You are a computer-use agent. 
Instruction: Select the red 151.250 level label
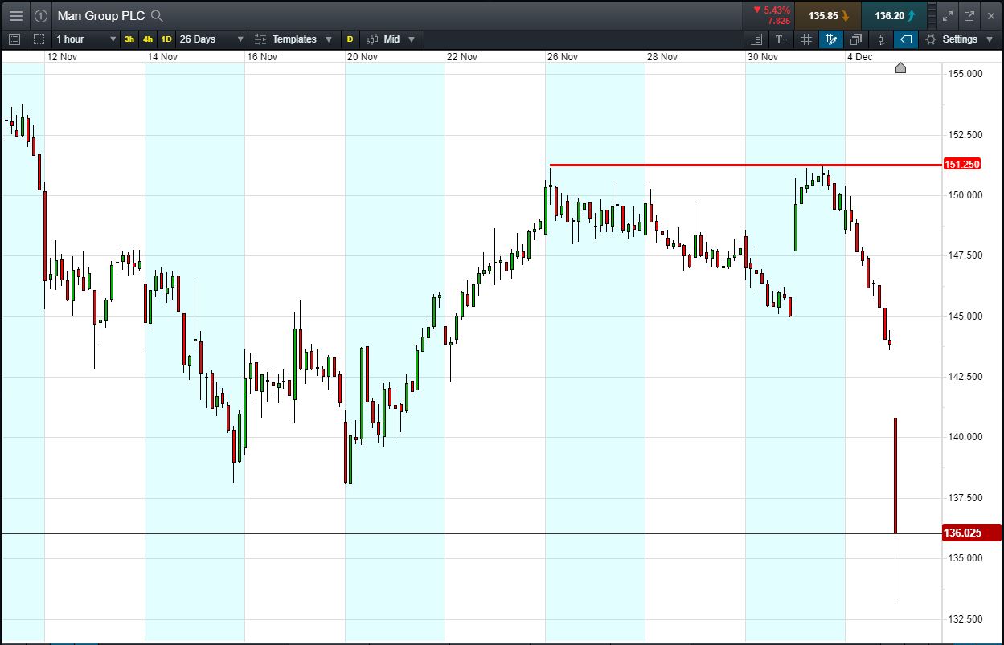961,165
